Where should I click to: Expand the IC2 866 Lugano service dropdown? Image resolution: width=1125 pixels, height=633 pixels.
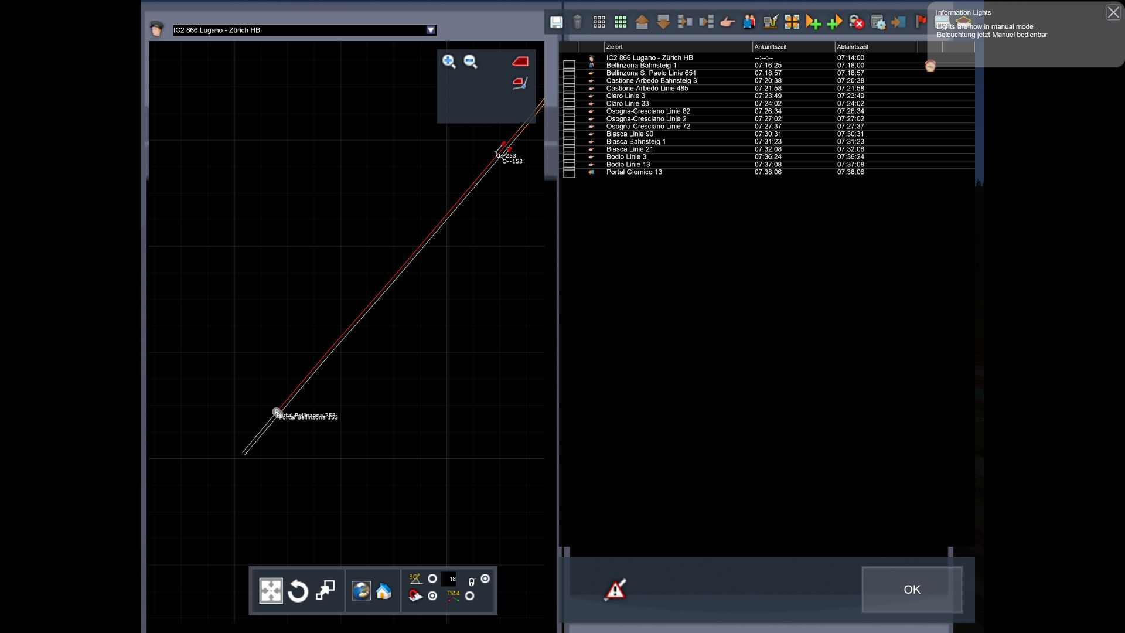(x=431, y=30)
